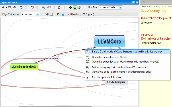Take a snapshot with the camera icon

point(15,7)
